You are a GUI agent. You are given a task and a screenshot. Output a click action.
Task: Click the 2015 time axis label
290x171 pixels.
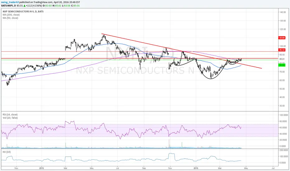coord(42,168)
